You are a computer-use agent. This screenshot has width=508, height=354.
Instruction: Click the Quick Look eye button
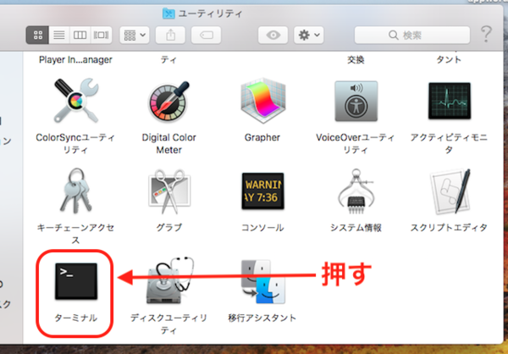273,35
